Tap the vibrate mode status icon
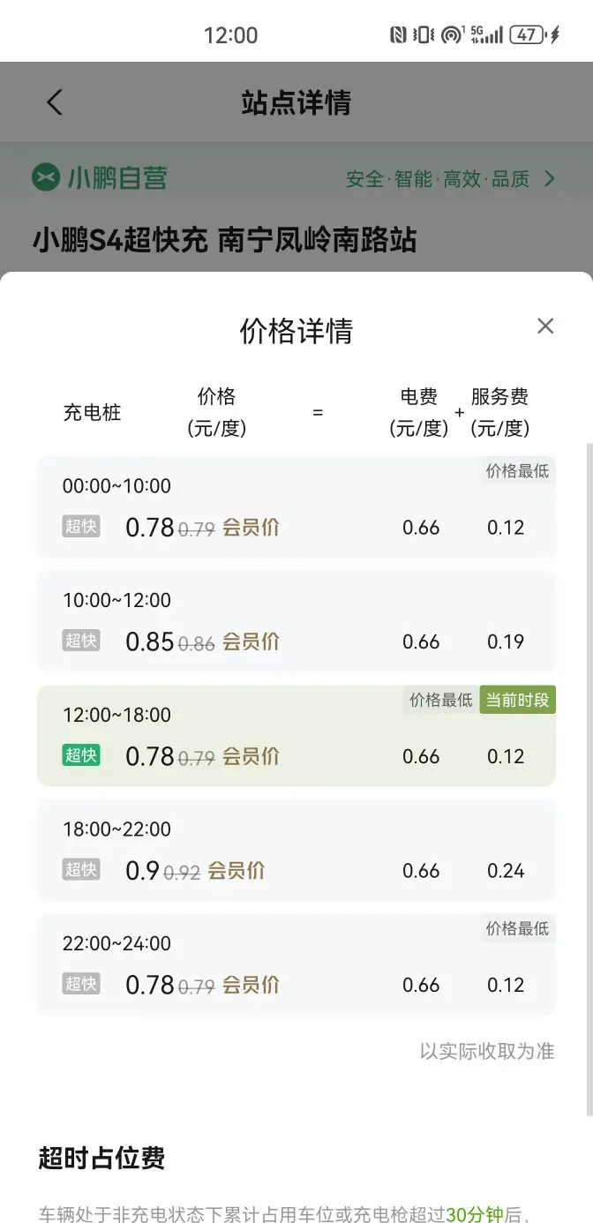 [424, 35]
